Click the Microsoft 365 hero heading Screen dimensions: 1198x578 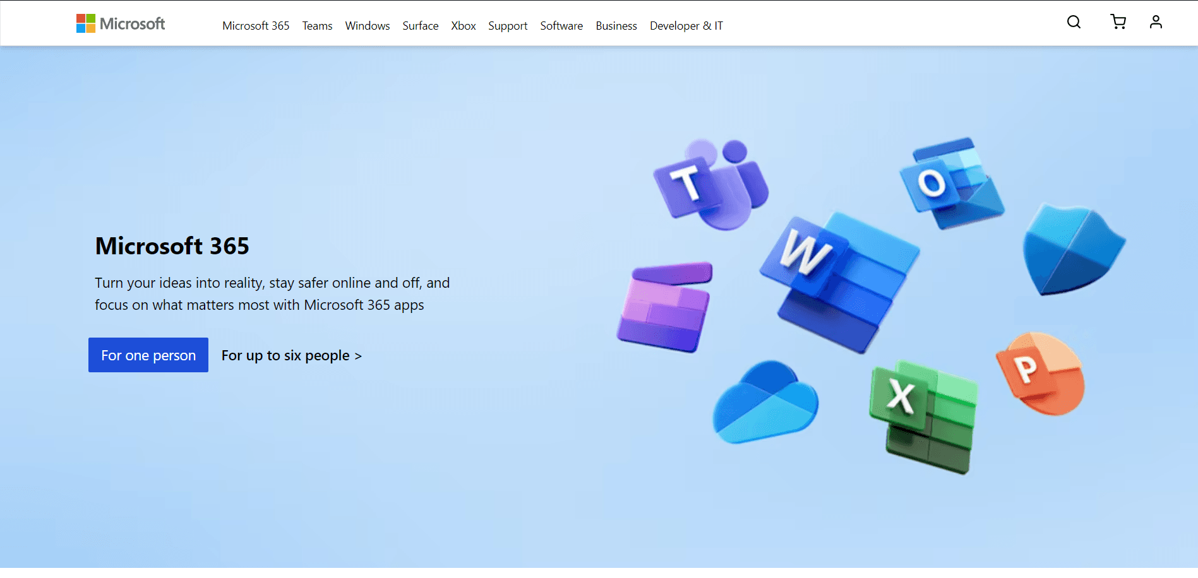coord(172,246)
